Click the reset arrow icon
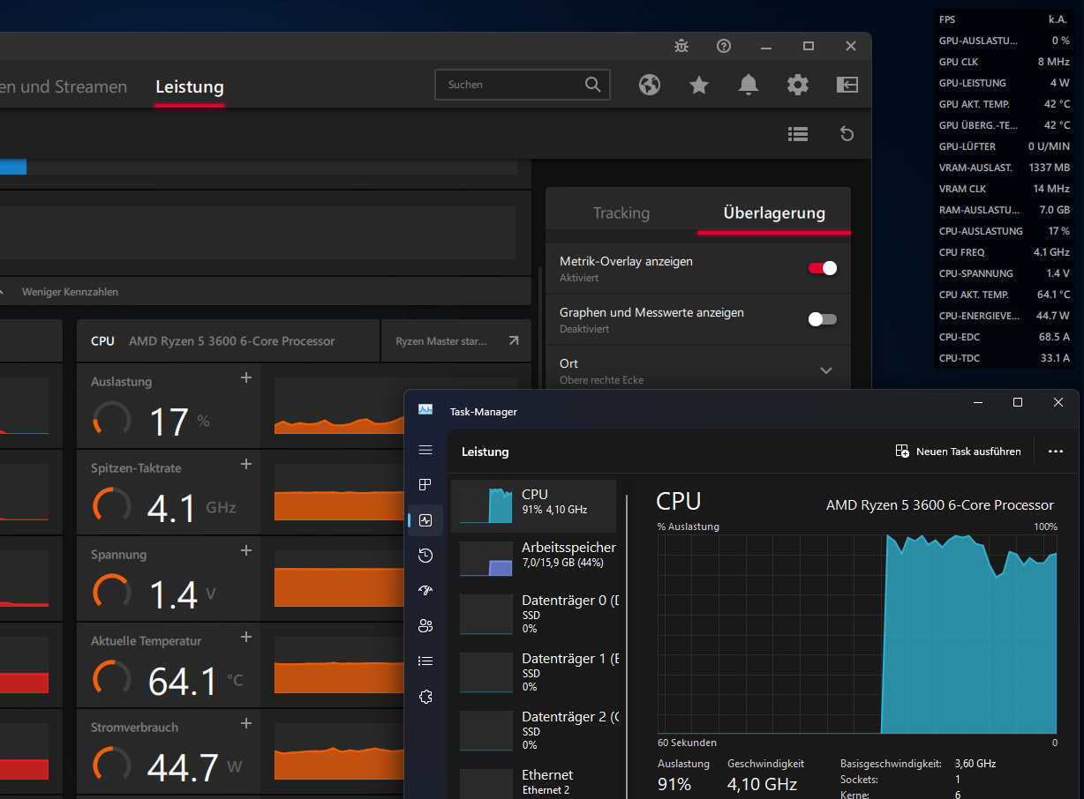Viewport: 1084px width, 799px height. [x=847, y=134]
